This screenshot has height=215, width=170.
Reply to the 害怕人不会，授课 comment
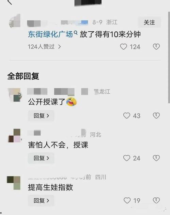point(41,158)
